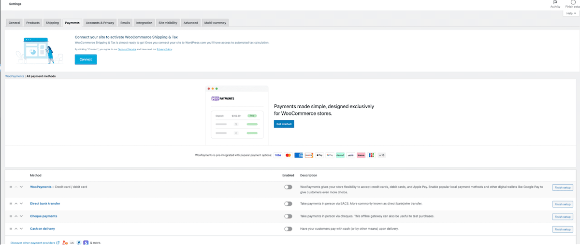Open the WooPayments sub-navigation link

14,76
